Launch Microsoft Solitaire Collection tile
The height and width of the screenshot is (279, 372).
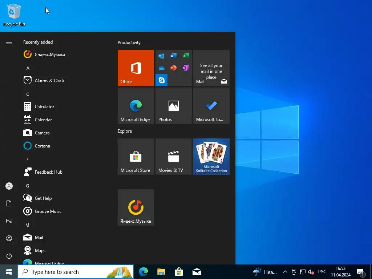[211, 157]
